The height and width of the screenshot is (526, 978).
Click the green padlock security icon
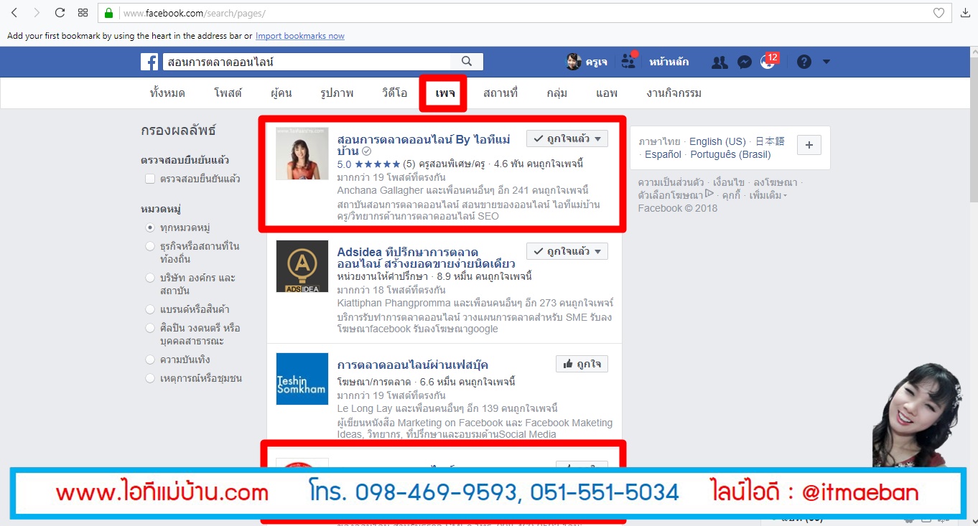coord(108,13)
